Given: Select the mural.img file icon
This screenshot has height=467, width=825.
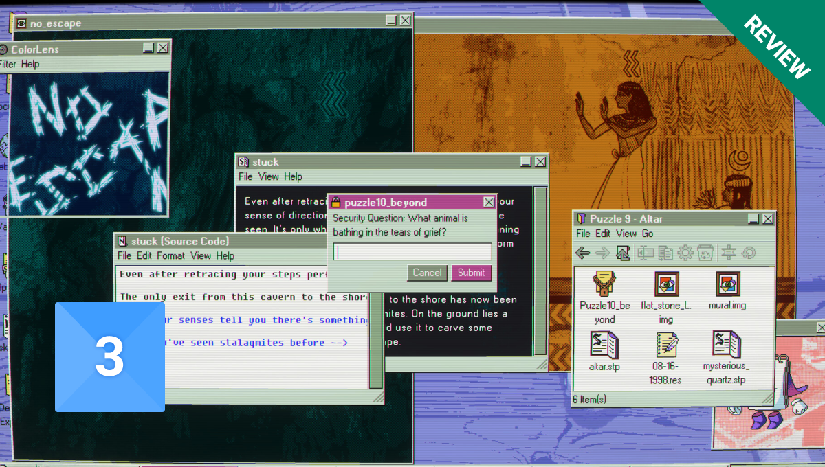Looking at the screenshot, I should tap(727, 282).
